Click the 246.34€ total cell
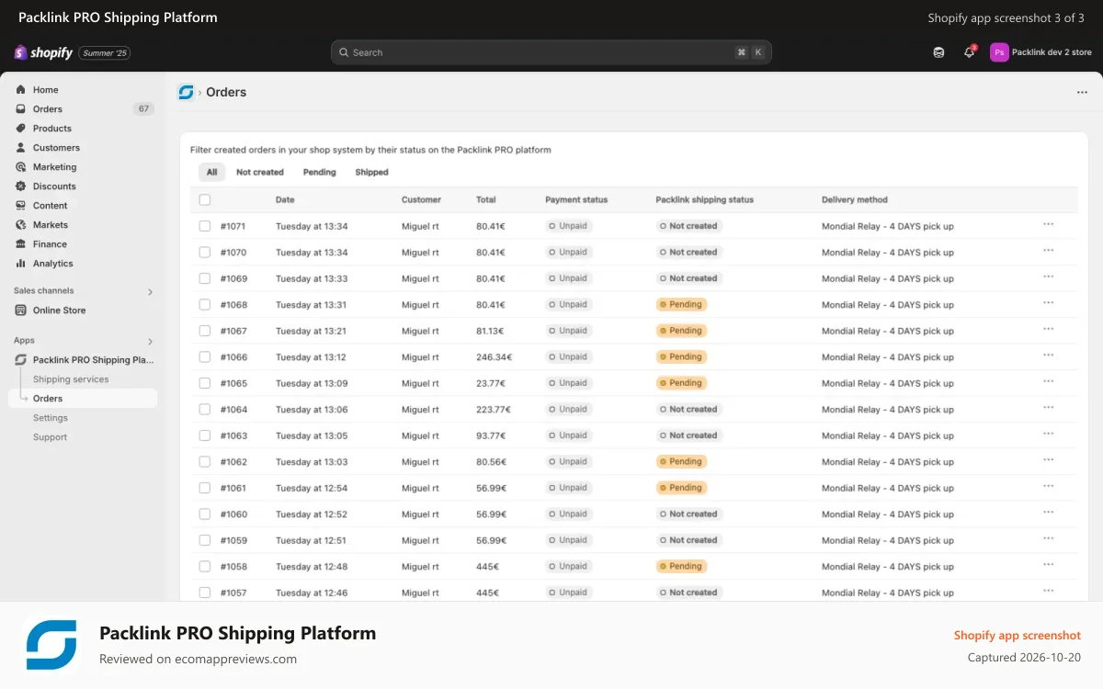 point(494,357)
